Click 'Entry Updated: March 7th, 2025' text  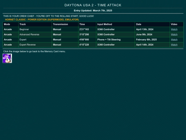93,11
